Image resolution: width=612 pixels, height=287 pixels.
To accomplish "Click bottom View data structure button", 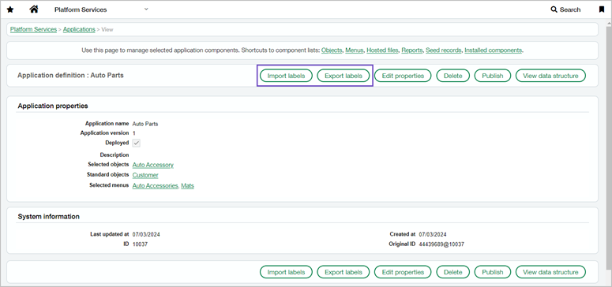I will pyautogui.click(x=550, y=272).
